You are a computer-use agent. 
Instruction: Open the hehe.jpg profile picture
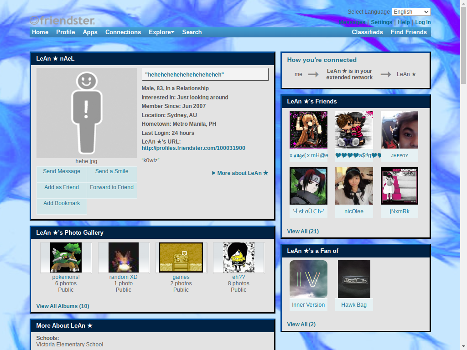coord(86,113)
